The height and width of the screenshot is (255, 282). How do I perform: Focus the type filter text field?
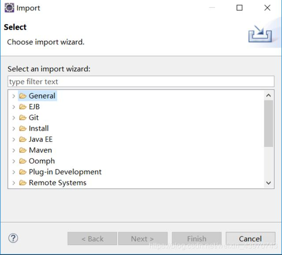coord(141,81)
